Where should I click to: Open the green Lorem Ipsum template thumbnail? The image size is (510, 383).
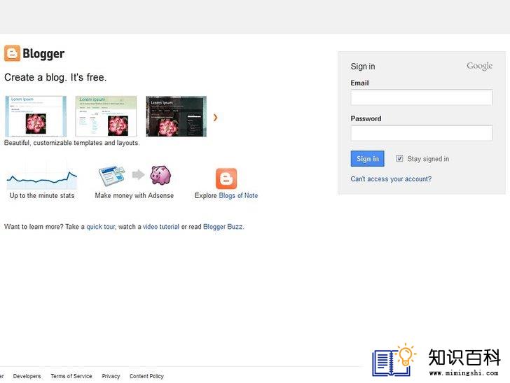coord(106,116)
